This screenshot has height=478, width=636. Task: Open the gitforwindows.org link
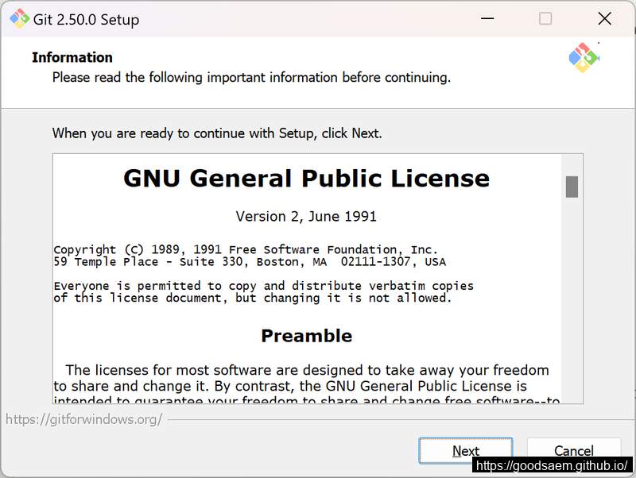pyautogui.click(x=84, y=419)
